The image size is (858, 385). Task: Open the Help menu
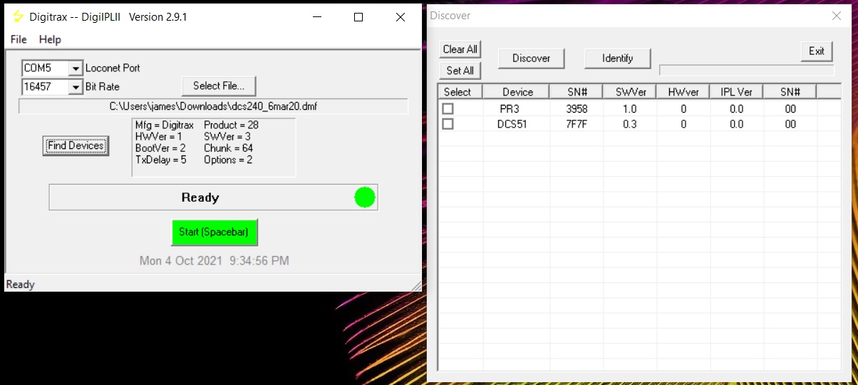click(x=50, y=39)
